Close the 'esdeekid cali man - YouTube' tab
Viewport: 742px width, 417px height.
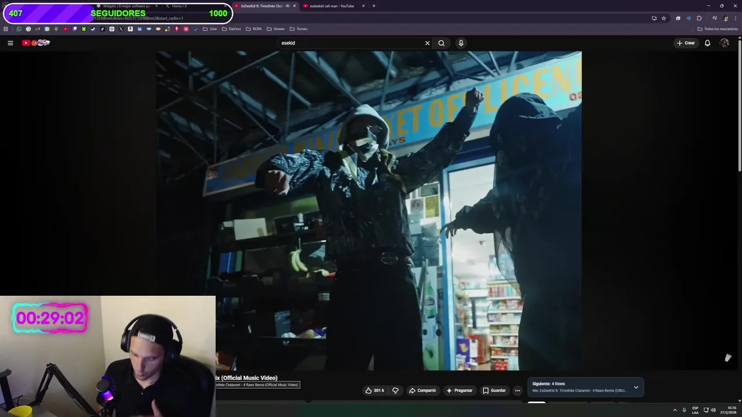click(x=363, y=6)
